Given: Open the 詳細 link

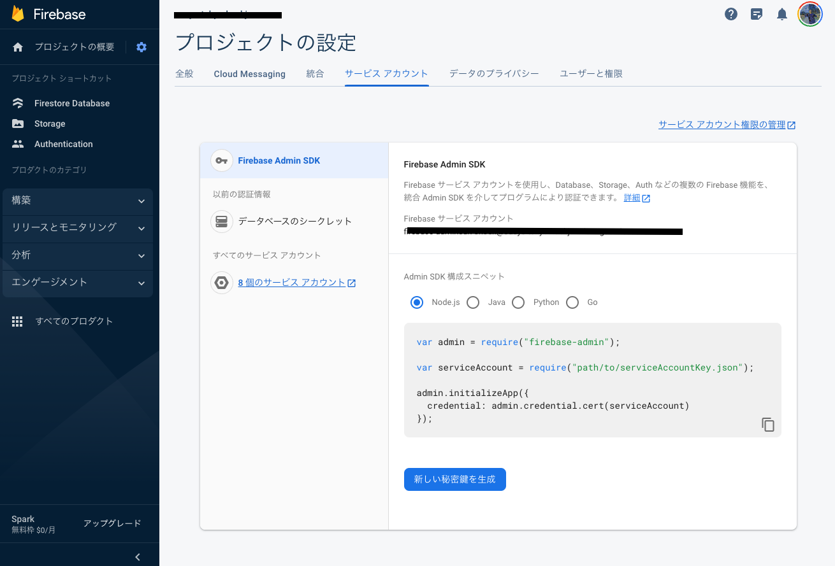Looking at the screenshot, I should (x=632, y=198).
